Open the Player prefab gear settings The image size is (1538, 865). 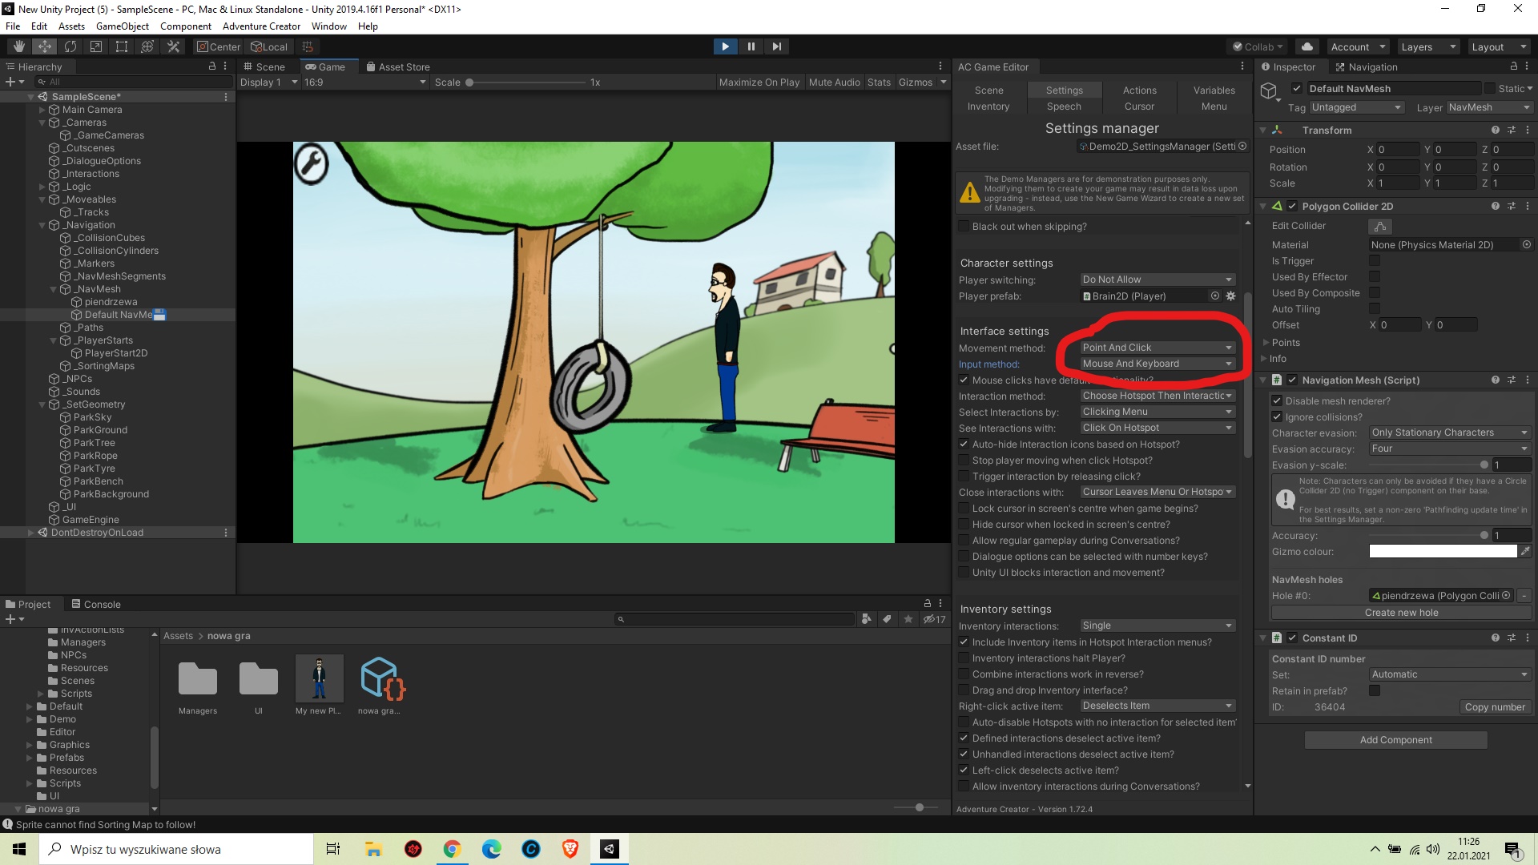tap(1231, 296)
